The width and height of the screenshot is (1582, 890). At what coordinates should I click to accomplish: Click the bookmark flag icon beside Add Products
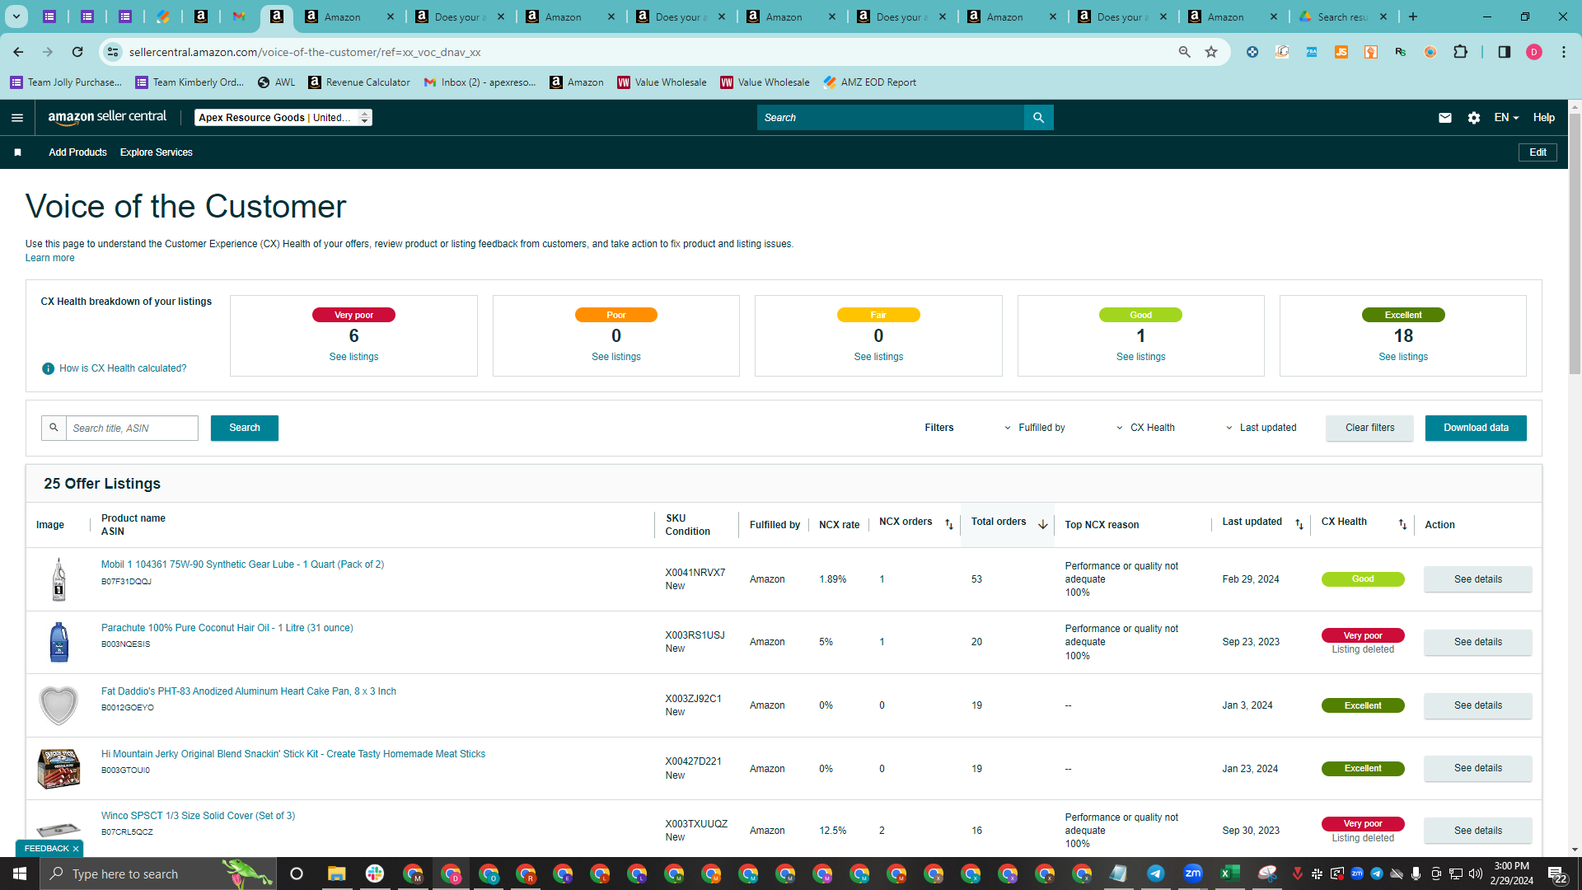pyautogui.click(x=17, y=152)
